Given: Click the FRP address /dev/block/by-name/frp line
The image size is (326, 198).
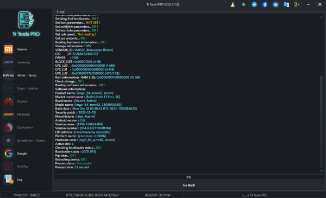Looking at the screenshot, I should click(x=83, y=132).
